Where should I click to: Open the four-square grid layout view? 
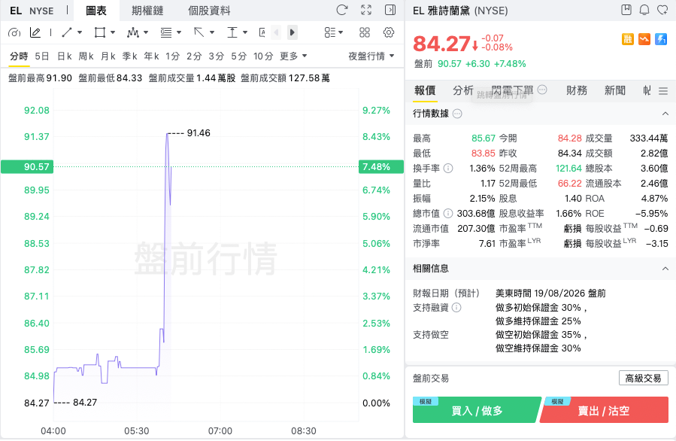[364, 32]
